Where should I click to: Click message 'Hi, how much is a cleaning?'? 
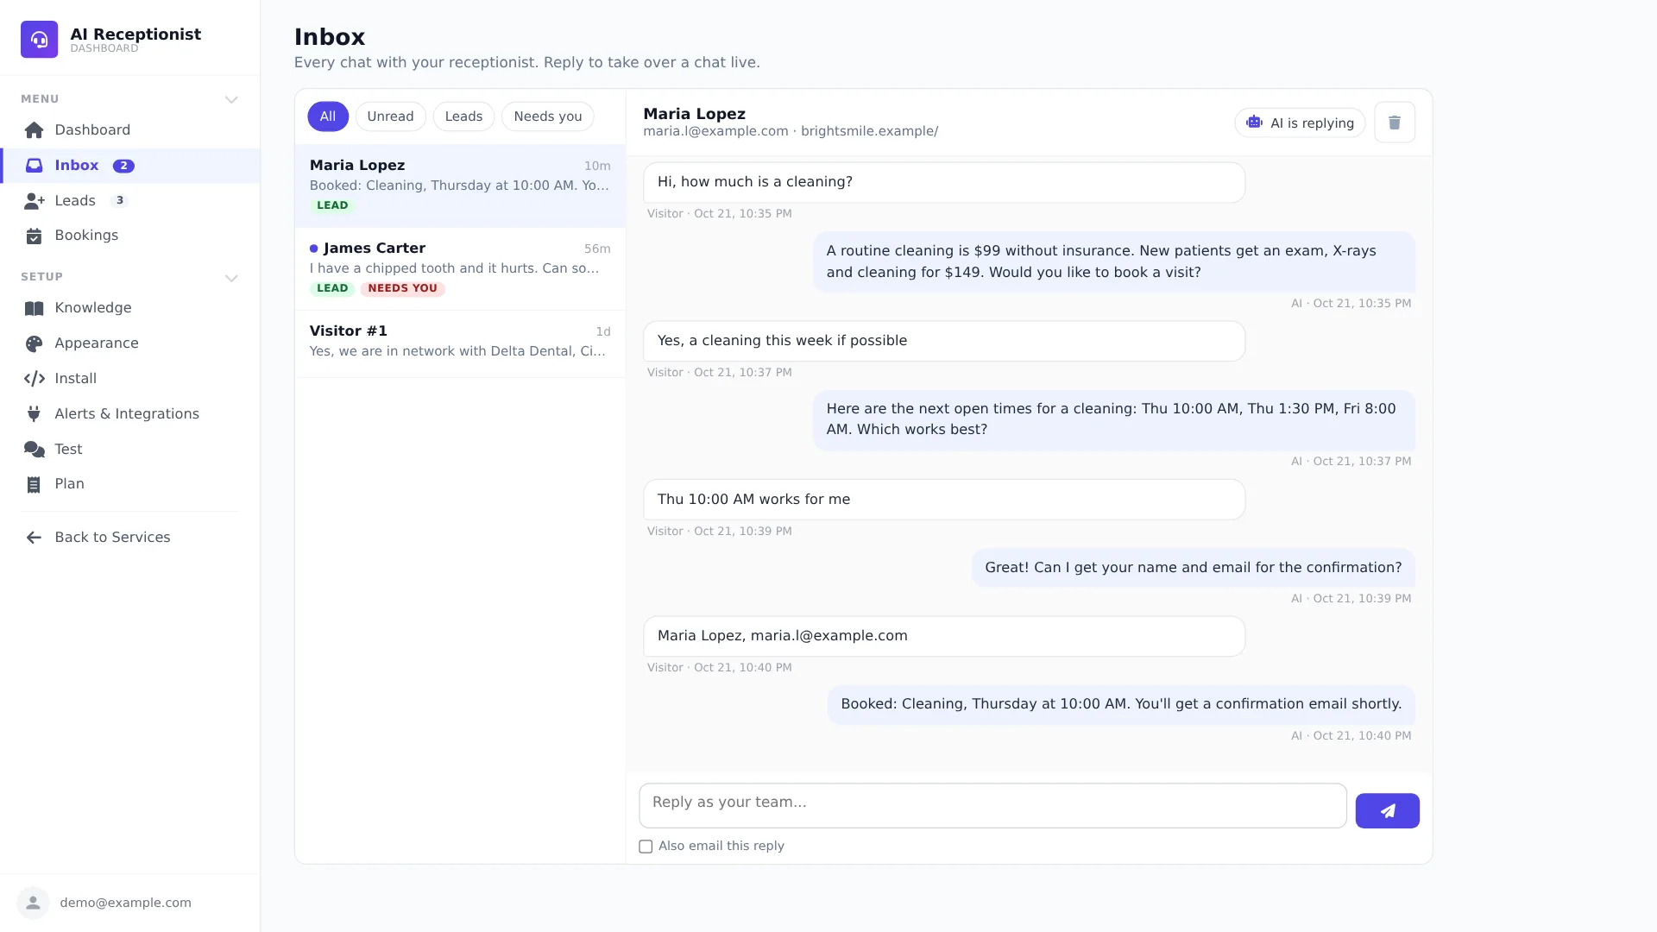pyautogui.click(x=944, y=183)
